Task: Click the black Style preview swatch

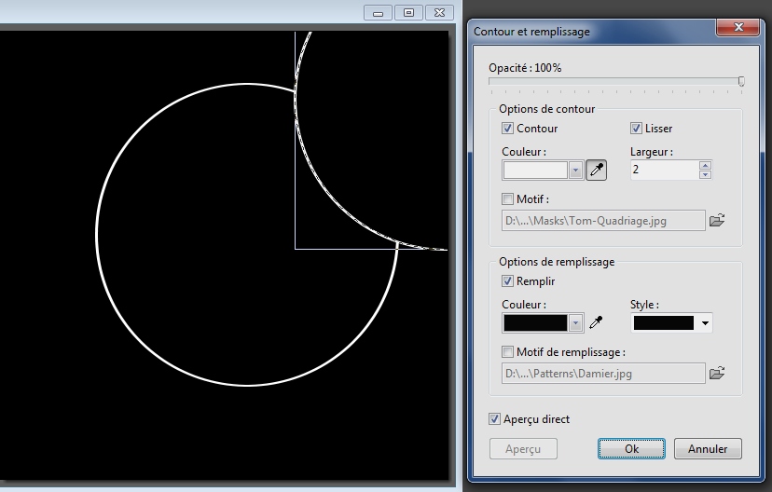Action: tap(663, 323)
